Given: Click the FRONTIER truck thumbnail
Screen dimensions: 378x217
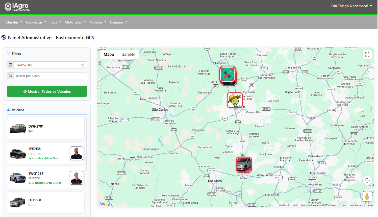Looking at the screenshot, I should [18, 153].
